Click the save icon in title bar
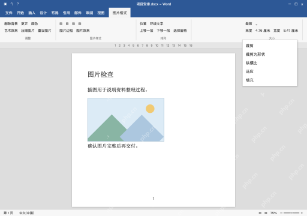Screen dimensions: 307x216 [x=5, y=4]
